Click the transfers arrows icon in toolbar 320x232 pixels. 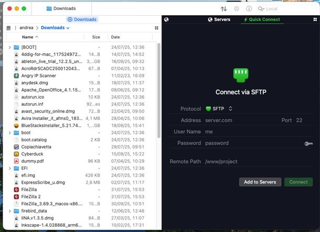[224, 8]
